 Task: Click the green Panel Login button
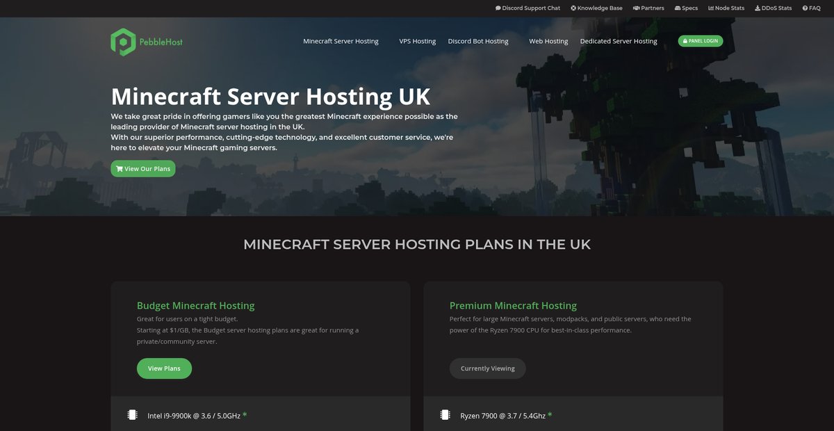[x=701, y=41]
